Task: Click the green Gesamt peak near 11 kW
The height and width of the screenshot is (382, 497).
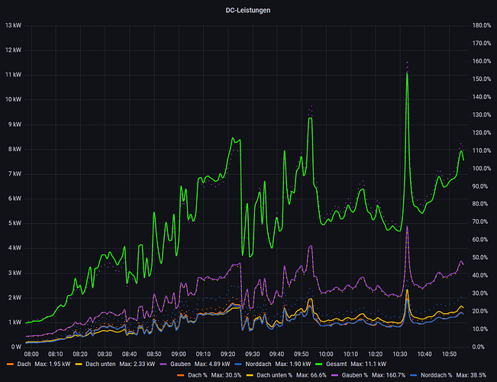Action: coord(407,74)
